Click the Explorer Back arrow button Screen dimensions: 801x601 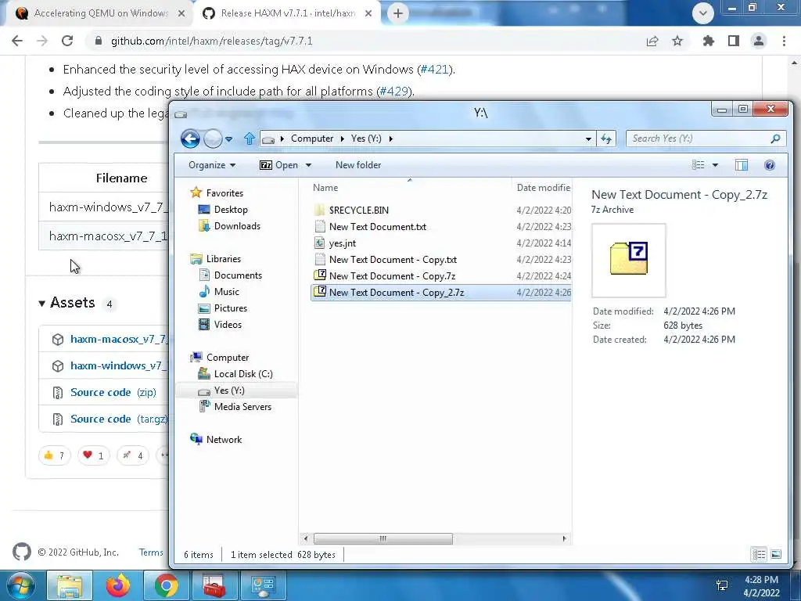tap(190, 139)
